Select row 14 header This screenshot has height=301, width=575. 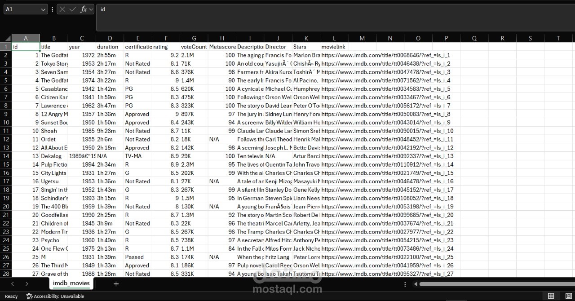(6, 156)
